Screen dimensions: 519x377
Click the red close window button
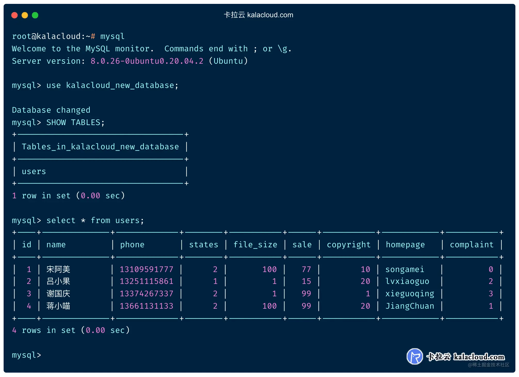14,15
